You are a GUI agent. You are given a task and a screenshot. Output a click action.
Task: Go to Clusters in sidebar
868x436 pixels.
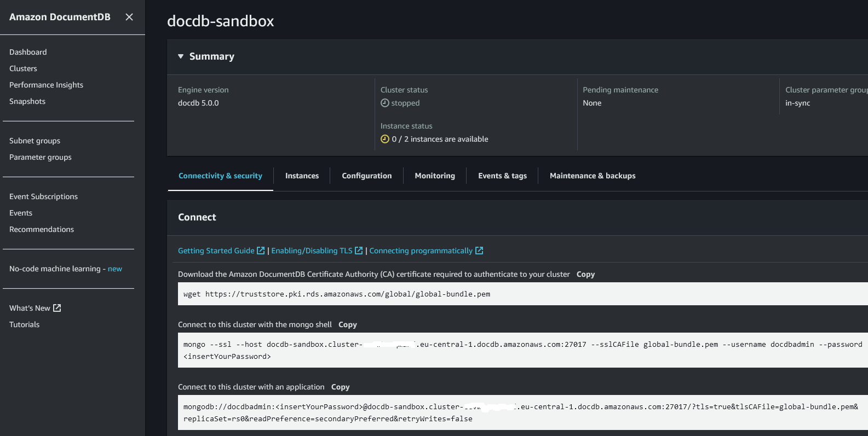[x=23, y=68]
